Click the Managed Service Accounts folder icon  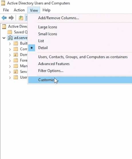click(16, 66)
